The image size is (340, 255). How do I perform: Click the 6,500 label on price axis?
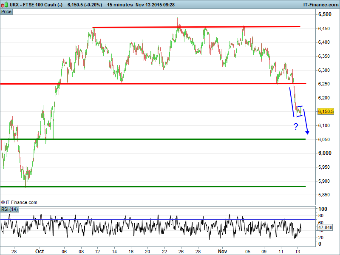[325, 15]
